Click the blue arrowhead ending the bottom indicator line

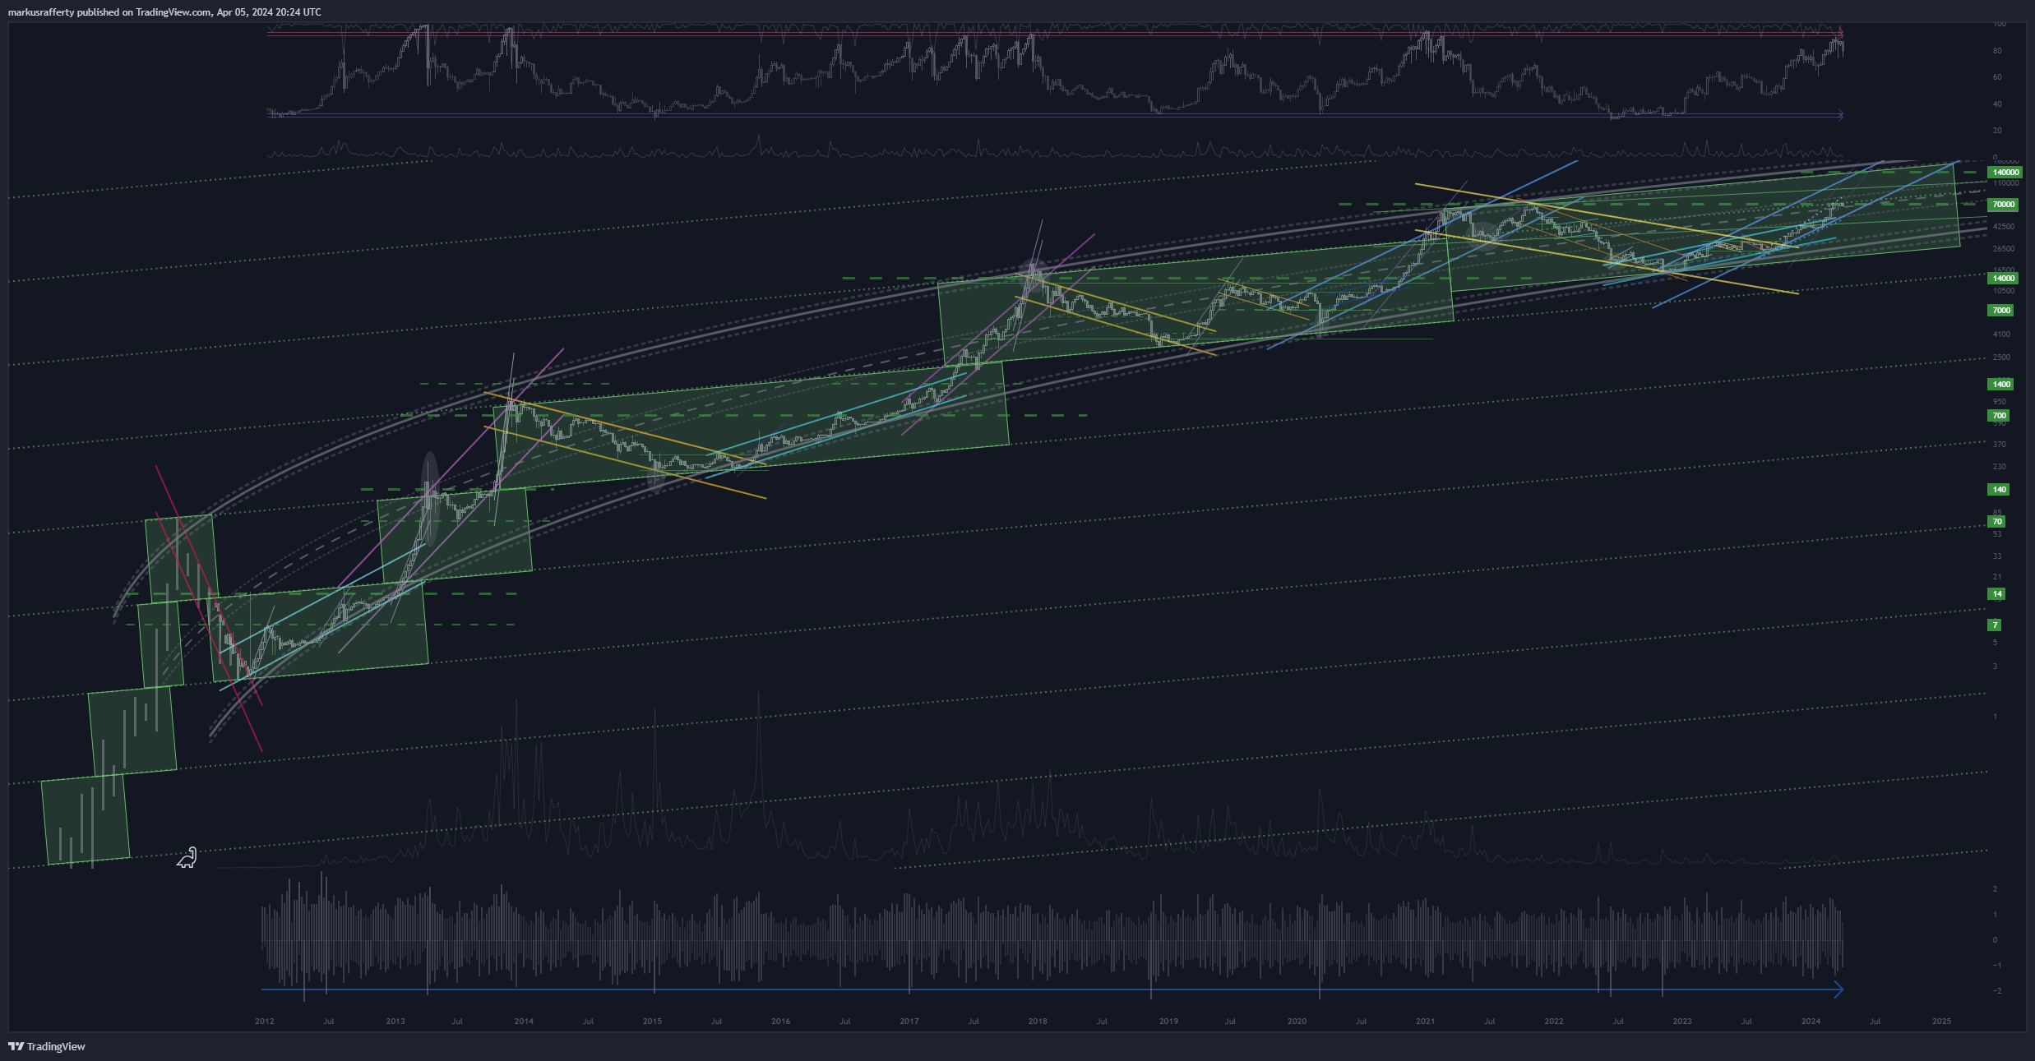click(x=1838, y=989)
